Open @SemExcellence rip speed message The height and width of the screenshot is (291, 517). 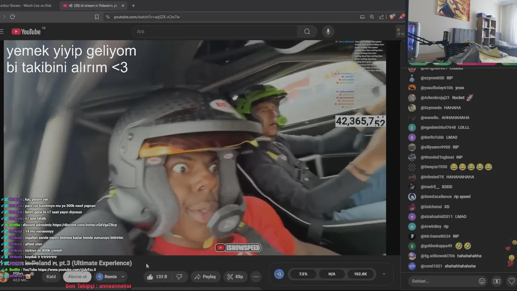tap(446, 197)
